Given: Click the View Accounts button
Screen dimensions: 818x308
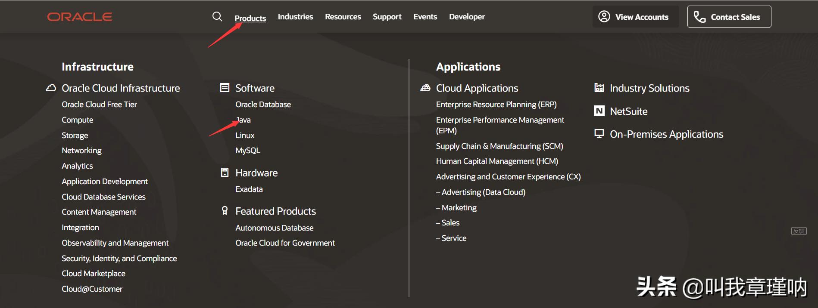Looking at the screenshot, I should tap(635, 17).
